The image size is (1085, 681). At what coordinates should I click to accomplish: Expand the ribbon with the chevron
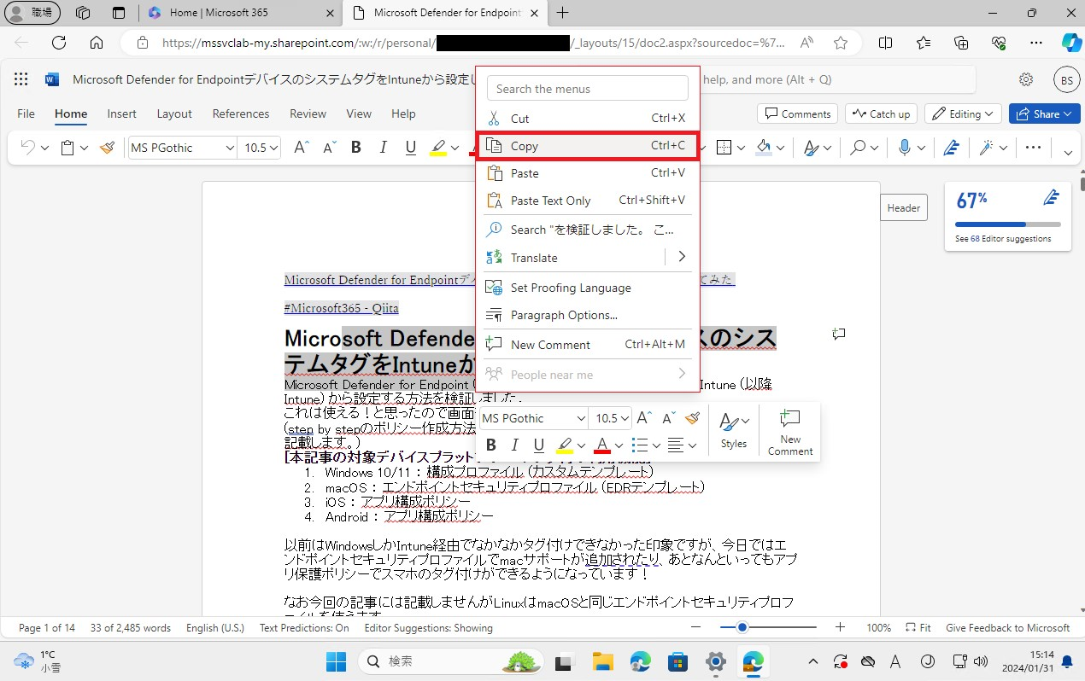point(1068,152)
